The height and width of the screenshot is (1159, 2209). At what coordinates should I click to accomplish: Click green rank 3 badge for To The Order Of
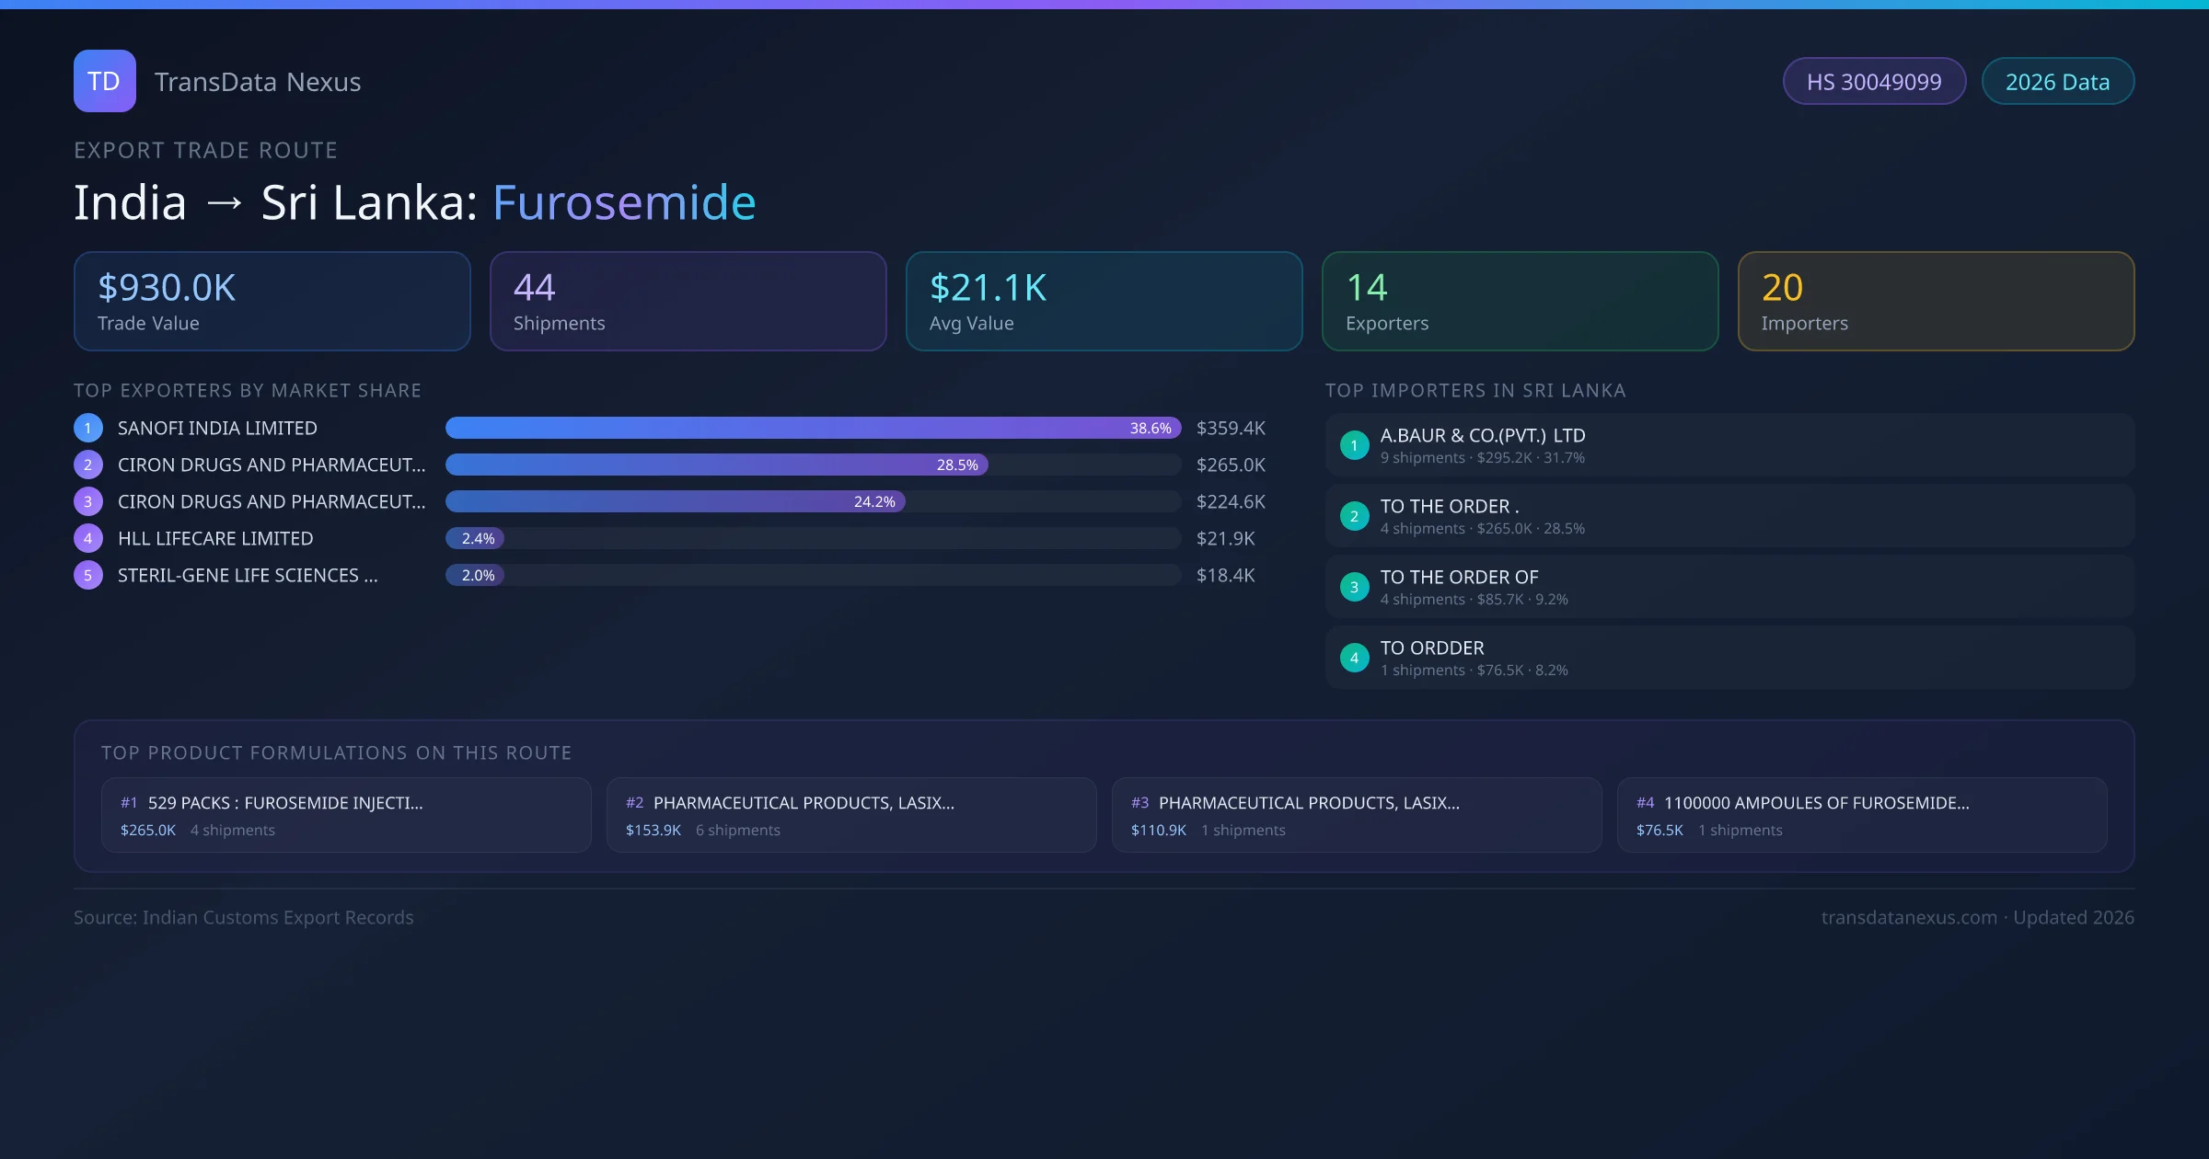point(1354,587)
